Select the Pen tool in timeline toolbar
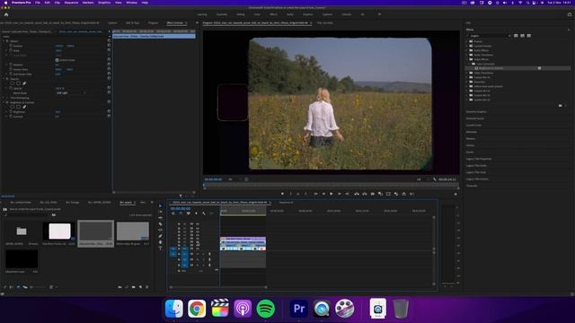This screenshot has width=575, height=323. 160,236
